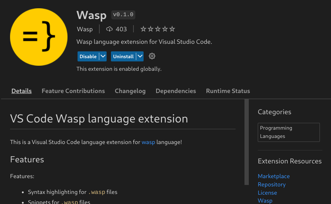Click the Extension Resources heading
This screenshot has height=204, width=331.
click(x=290, y=161)
